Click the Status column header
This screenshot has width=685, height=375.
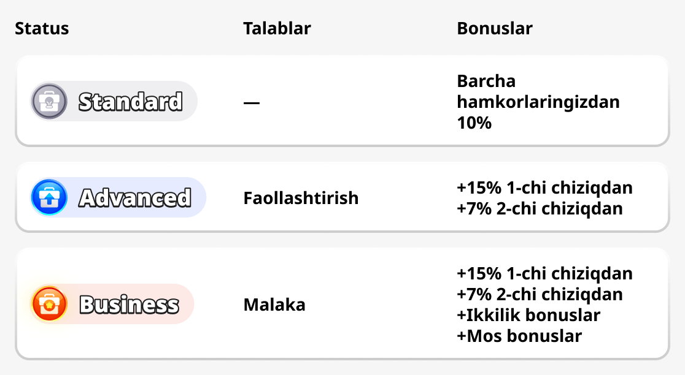coord(42,28)
